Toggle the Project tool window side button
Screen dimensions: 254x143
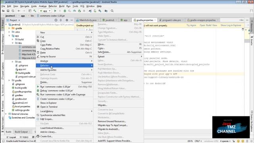(3, 24)
